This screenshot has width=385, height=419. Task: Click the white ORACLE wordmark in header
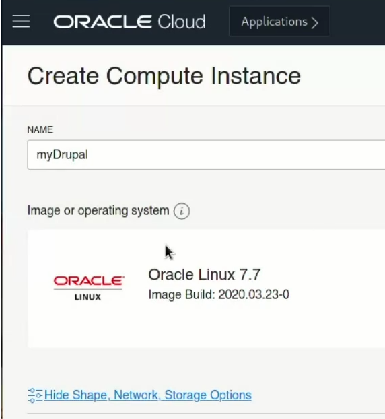pos(103,22)
